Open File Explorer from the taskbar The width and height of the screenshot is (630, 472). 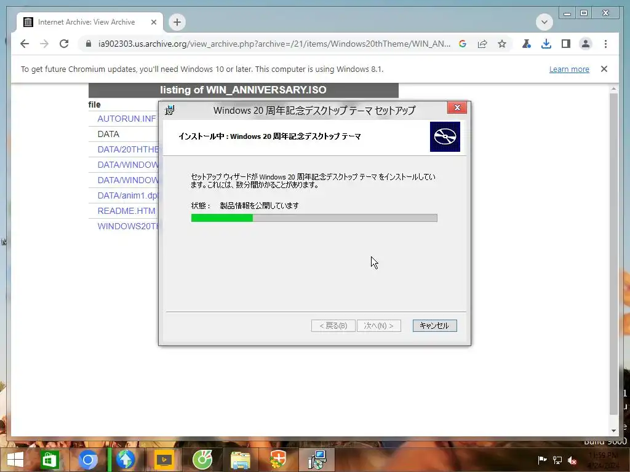click(241, 460)
